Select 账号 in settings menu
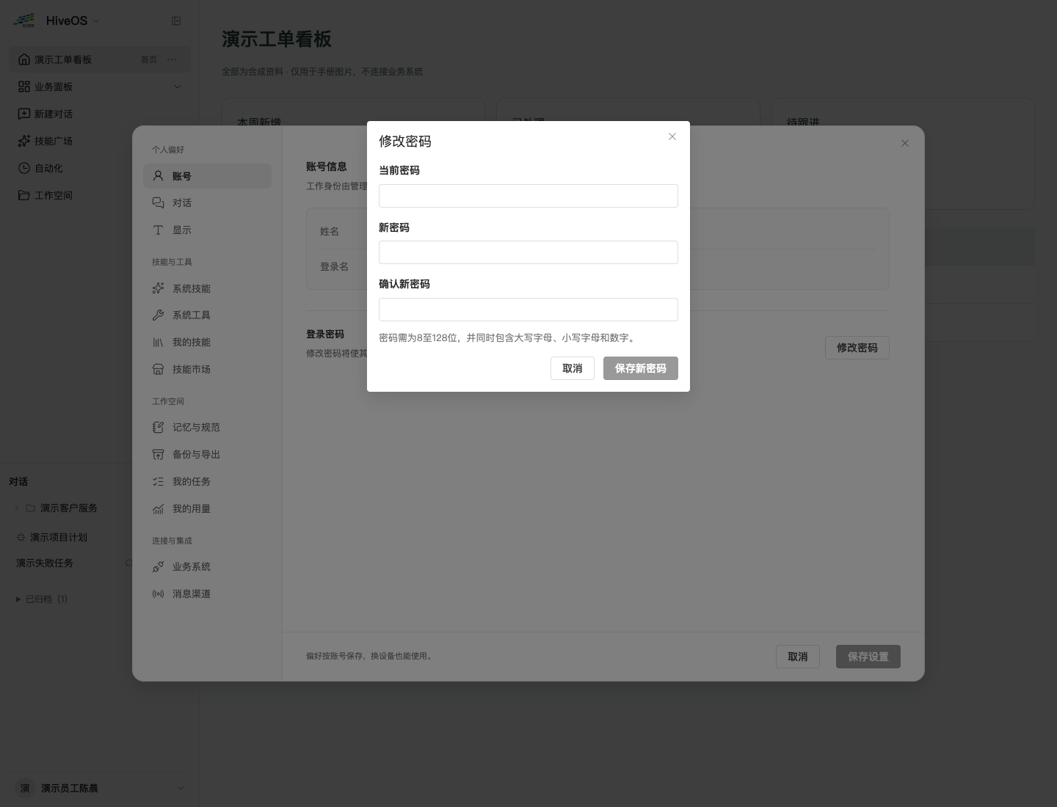 (x=207, y=176)
